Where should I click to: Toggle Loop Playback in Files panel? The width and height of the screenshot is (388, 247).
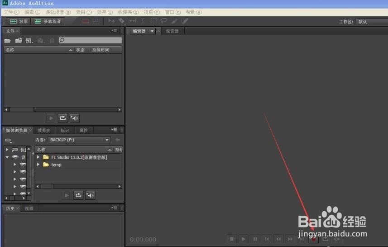click(x=63, y=118)
